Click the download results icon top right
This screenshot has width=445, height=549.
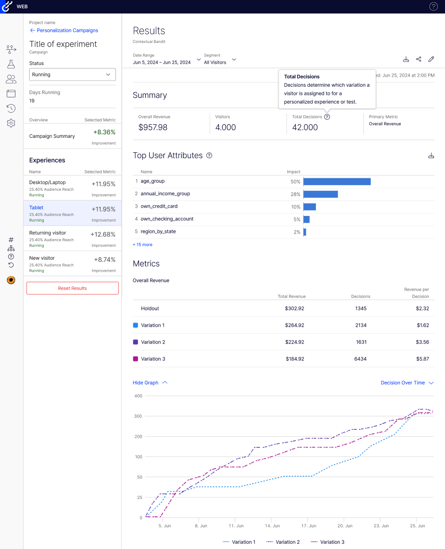[x=406, y=59]
